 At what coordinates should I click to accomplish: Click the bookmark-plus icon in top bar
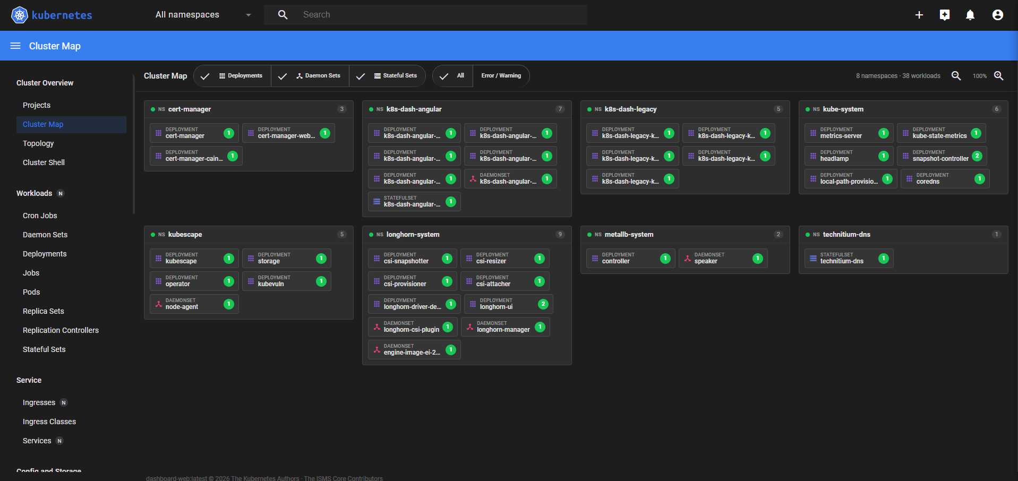tap(945, 15)
